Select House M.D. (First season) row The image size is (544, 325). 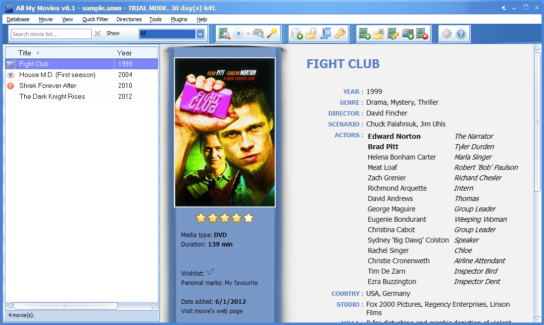coord(82,75)
